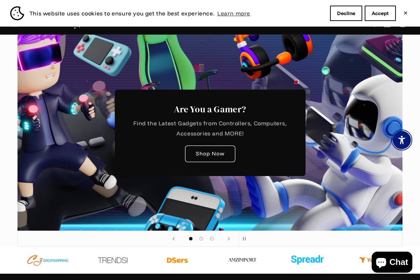Click the AMZImport logo
Viewport: 420px width, 280px height.
(x=242, y=260)
